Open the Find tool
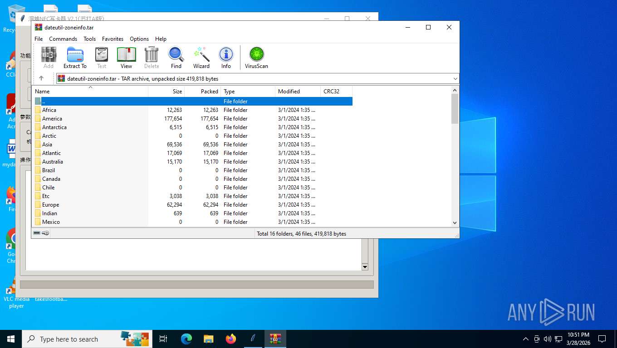617x348 pixels. click(x=176, y=58)
